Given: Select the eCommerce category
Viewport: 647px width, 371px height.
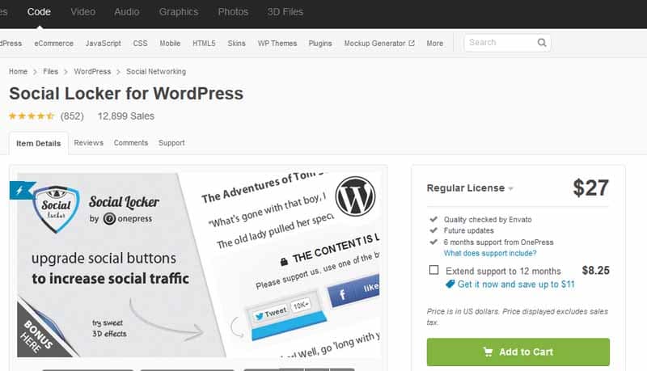Looking at the screenshot, I should (53, 44).
